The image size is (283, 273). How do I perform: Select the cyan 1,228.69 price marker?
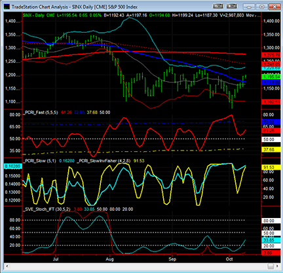pos(271,69)
